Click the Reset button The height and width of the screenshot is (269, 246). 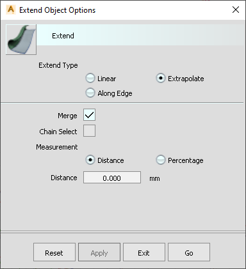54,252
